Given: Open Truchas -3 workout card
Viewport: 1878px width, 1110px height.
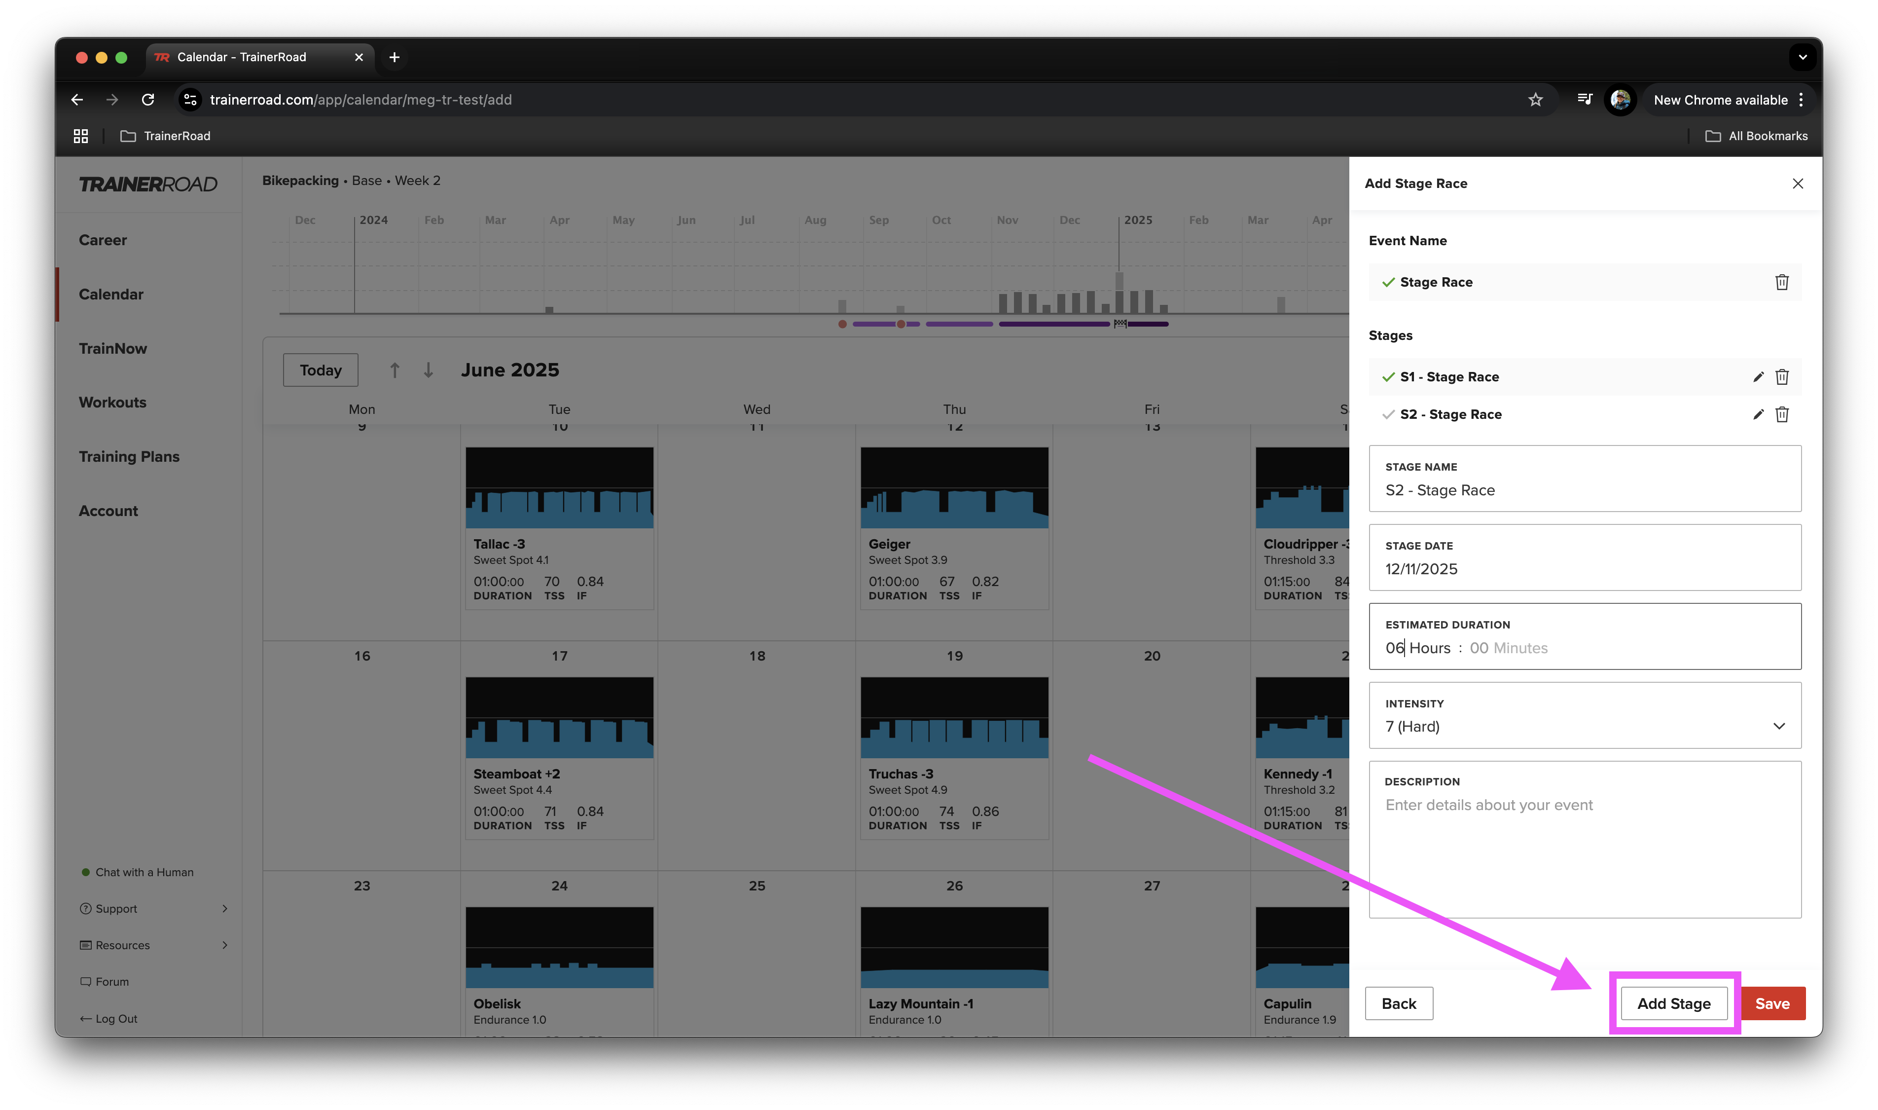Looking at the screenshot, I should 955,758.
